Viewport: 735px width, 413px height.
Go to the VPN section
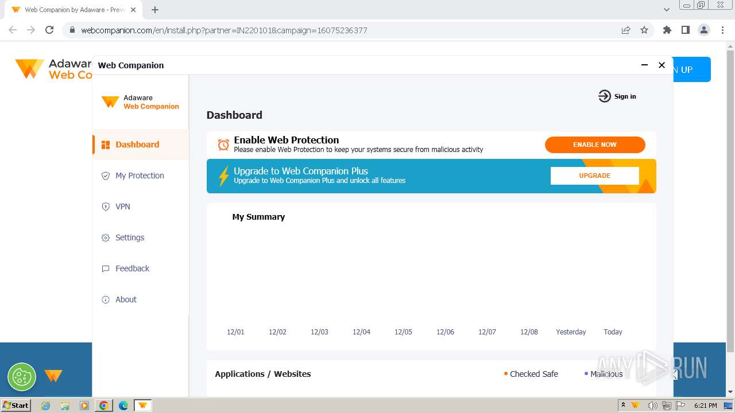[141, 206]
